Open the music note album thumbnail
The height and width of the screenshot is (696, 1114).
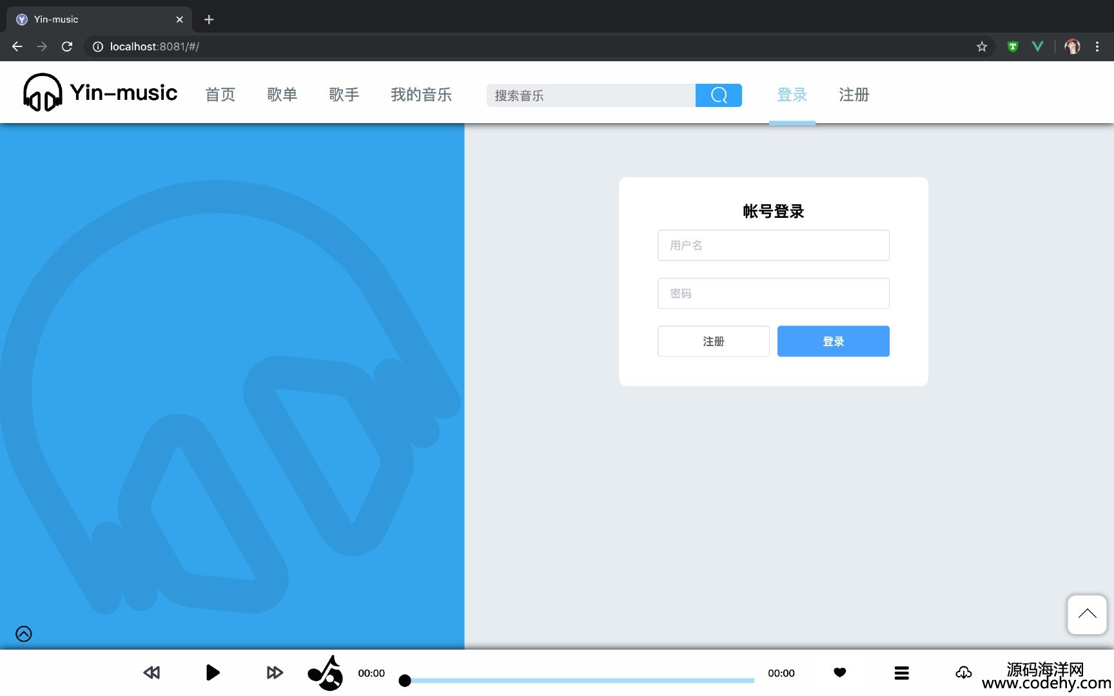[x=326, y=673]
